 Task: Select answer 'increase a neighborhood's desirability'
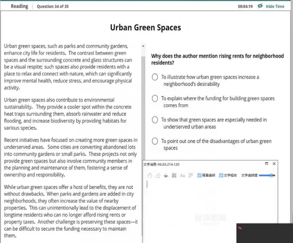pos(155,77)
